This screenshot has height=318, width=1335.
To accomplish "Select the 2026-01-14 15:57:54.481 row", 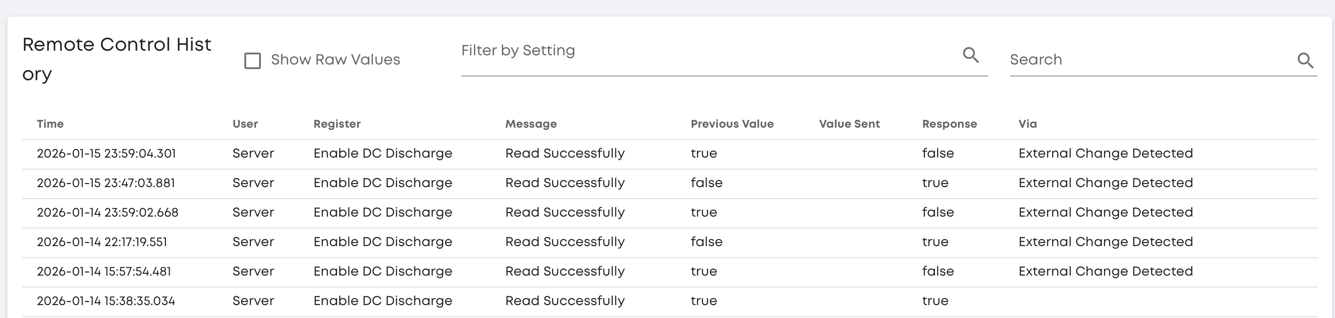I will tap(669, 272).
